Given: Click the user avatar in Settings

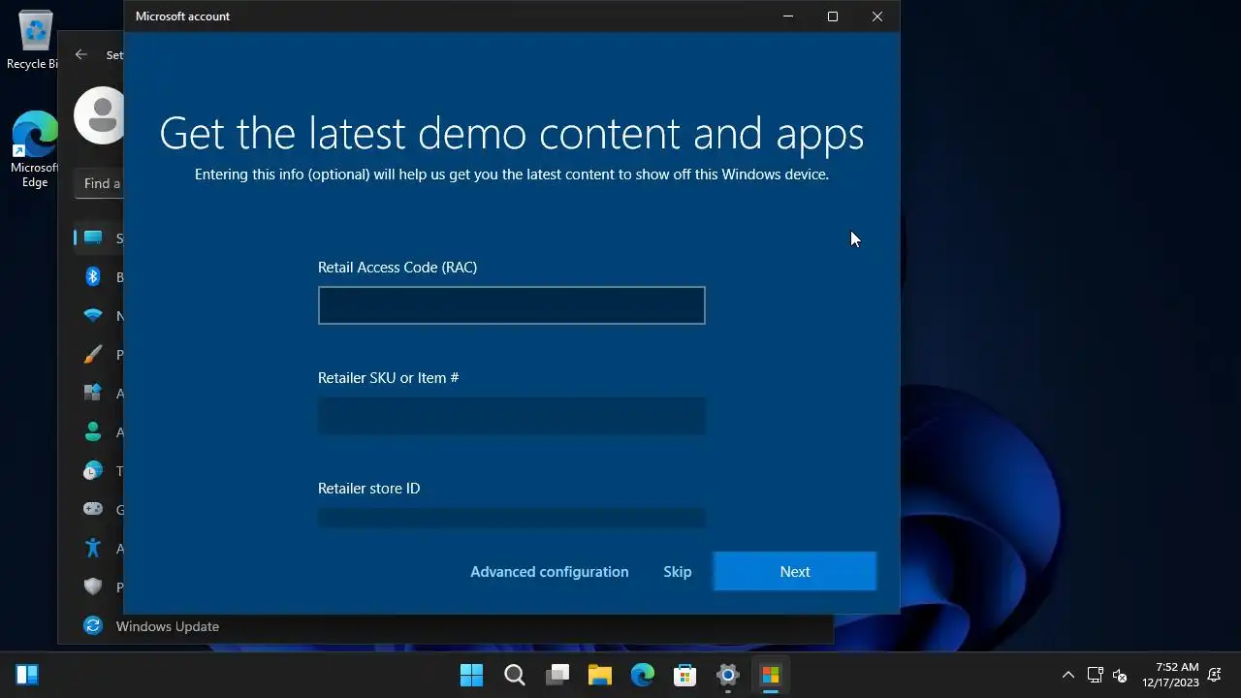Looking at the screenshot, I should 99,115.
